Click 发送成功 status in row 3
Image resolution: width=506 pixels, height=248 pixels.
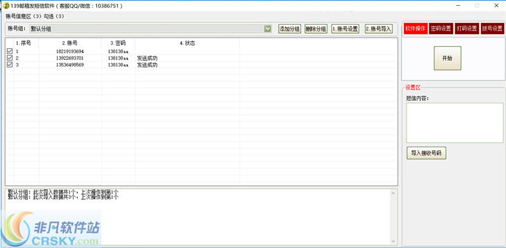147,65
